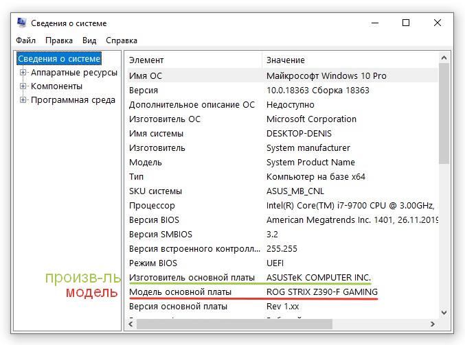Click the value Майкрософт Windows 10 Pro
Viewport: 465px width, 345px height.
(x=326, y=76)
